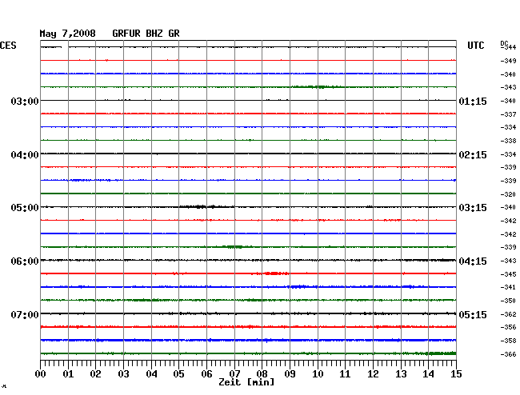Click the "02:15" UTC time label
520x395 pixels.
[x=473, y=155]
